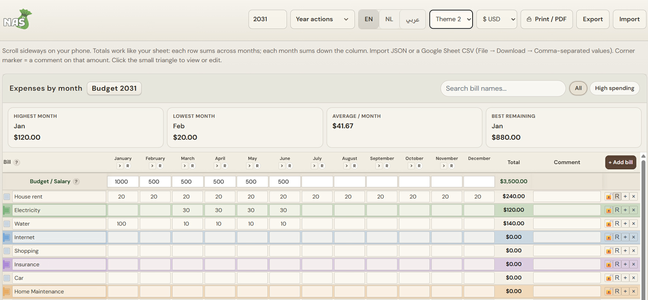Open the Year actions dropdown
This screenshot has width=648, height=300.
(322, 19)
